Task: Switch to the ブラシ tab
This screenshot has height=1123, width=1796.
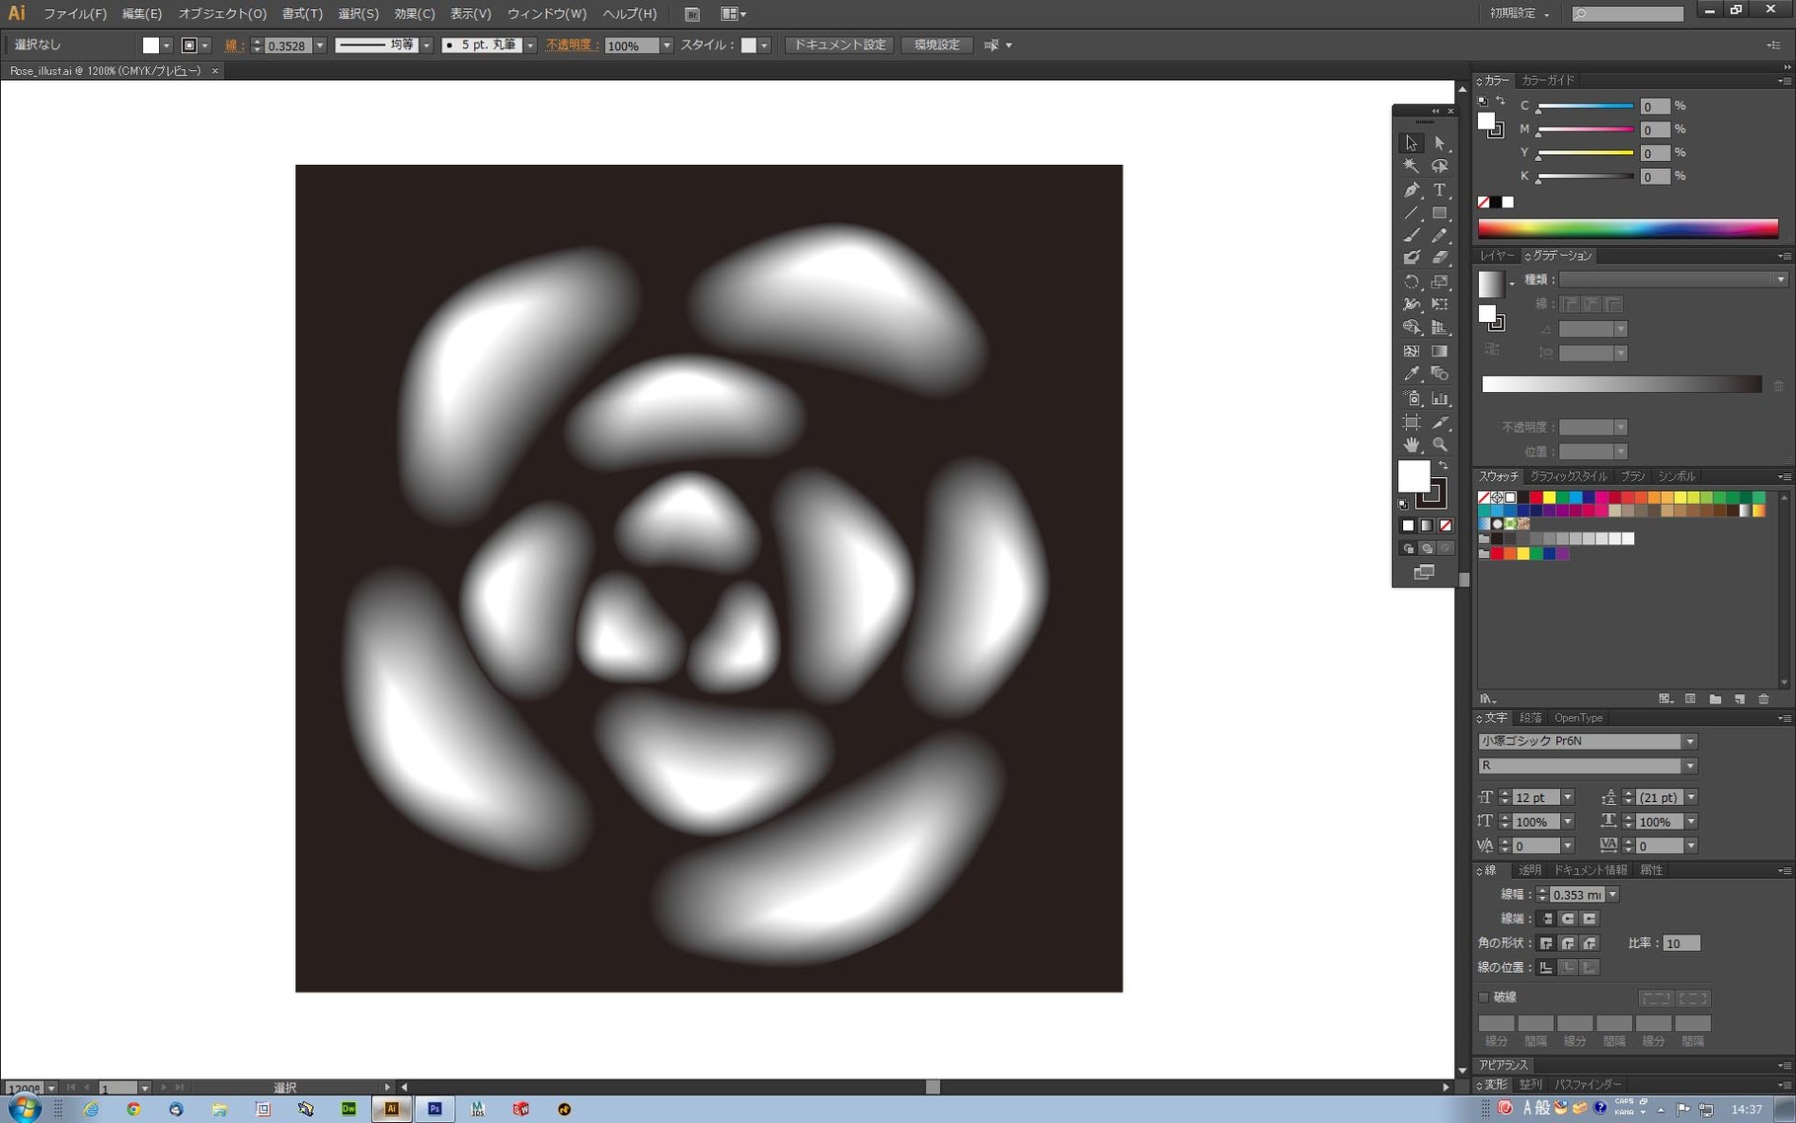Action: [x=1633, y=476]
